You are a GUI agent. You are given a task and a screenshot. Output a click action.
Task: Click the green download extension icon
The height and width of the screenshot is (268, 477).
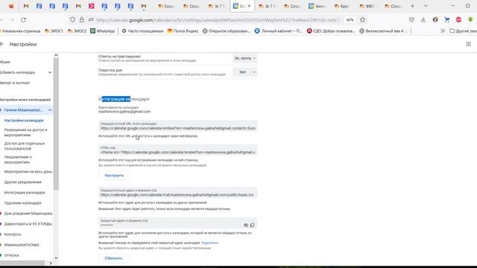pyautogui.click(x=470, y=20)
